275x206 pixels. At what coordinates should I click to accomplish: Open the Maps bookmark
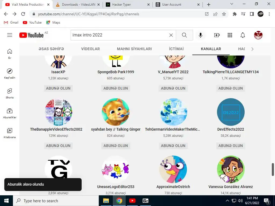pos(53,23)
